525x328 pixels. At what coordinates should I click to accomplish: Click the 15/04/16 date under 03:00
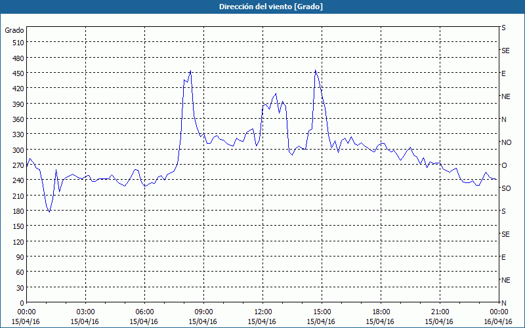(x=85, y=321)
